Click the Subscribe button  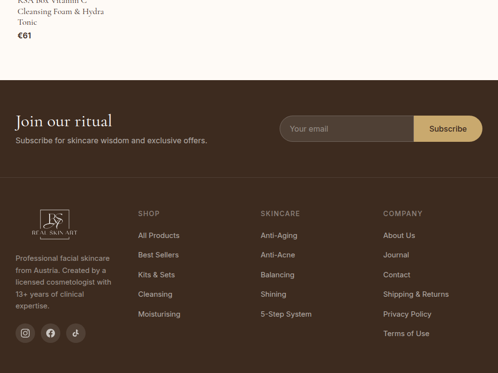(x=447, y=129)
